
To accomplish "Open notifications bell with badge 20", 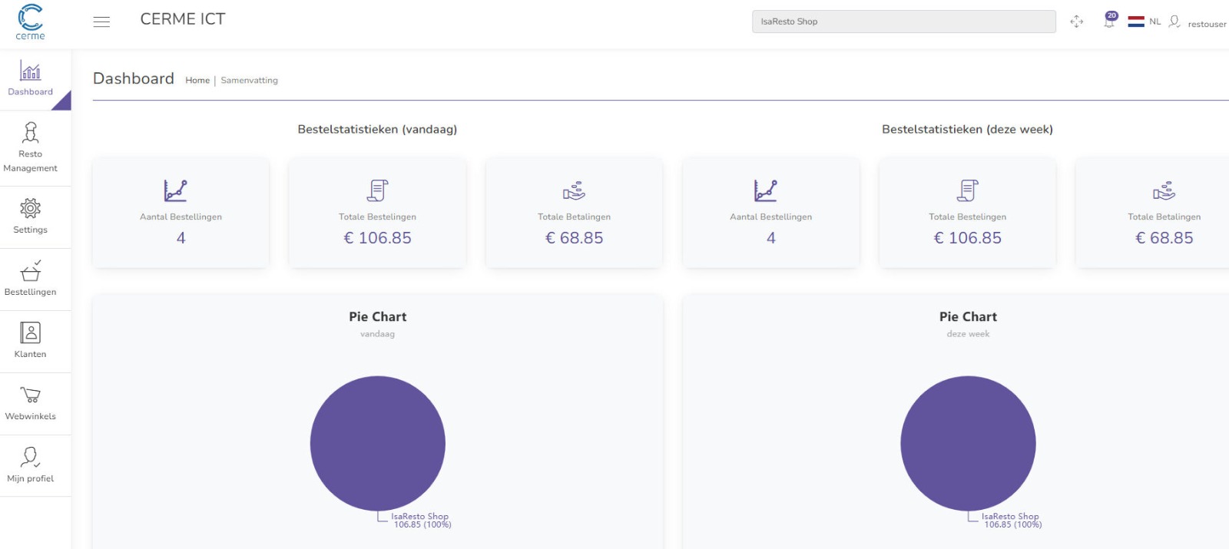I will click(1110, 21).
